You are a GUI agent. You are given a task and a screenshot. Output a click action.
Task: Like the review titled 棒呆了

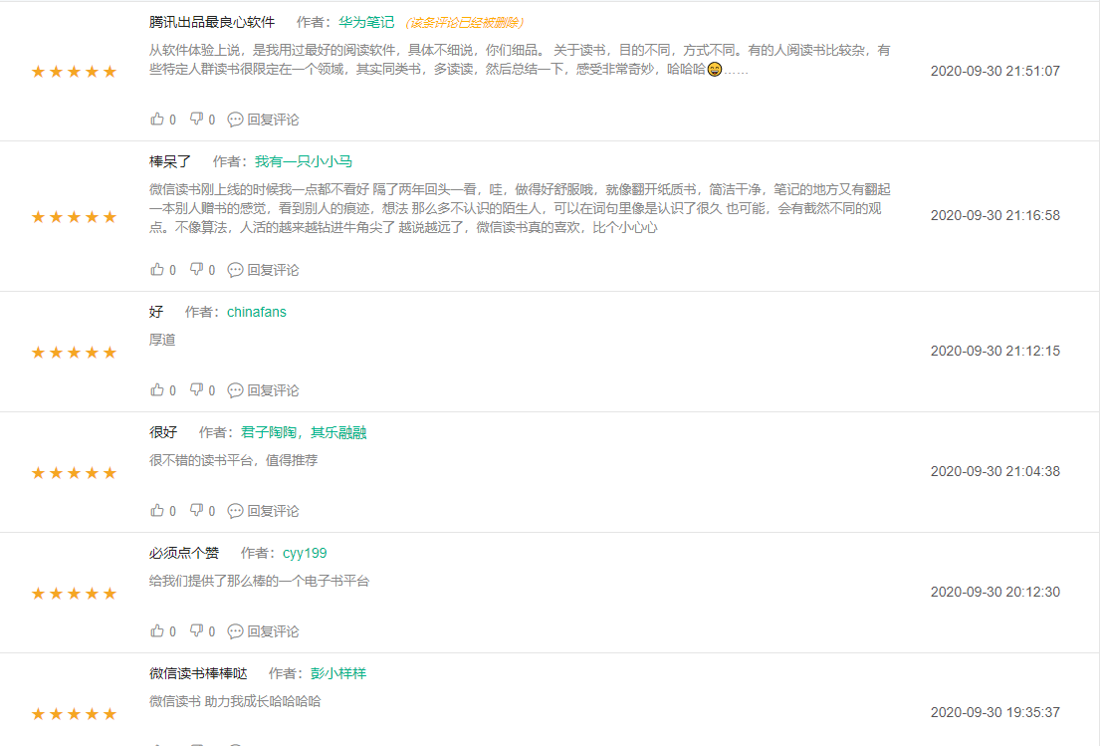tap(157, 270)
